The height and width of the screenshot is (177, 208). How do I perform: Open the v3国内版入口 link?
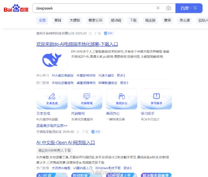tap(83, 168)
